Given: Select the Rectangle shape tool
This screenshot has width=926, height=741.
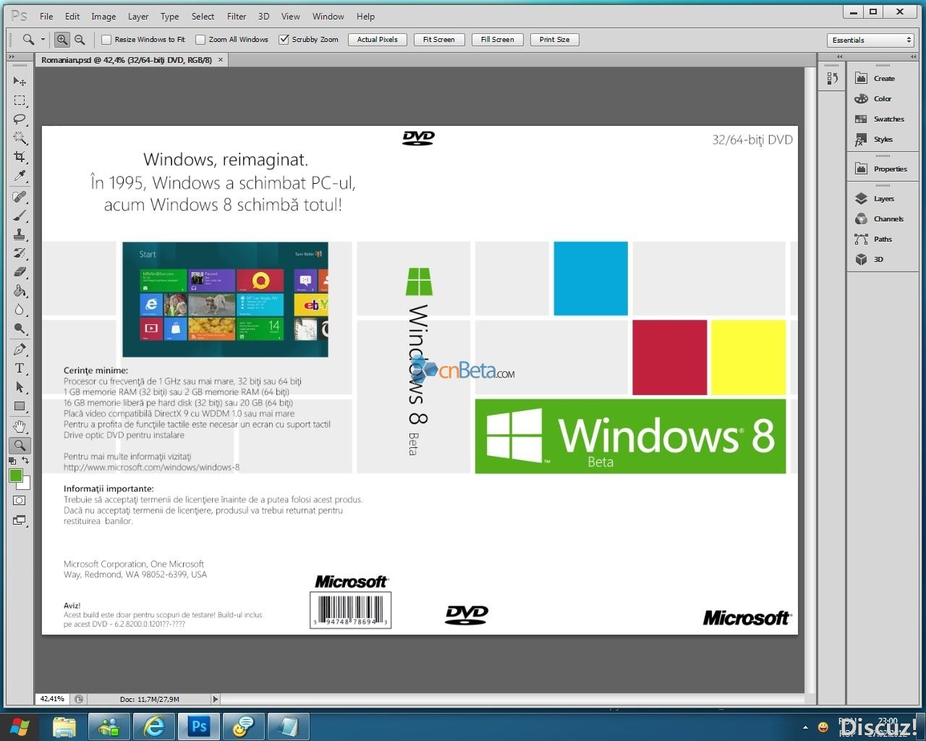Looking at the screenshot, I should click(20, 406).
